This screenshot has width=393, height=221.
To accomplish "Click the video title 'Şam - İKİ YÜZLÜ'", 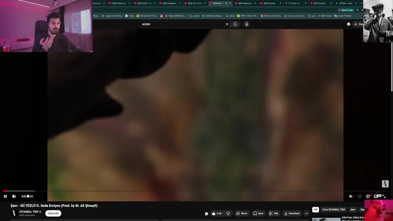I will point(54,206).
